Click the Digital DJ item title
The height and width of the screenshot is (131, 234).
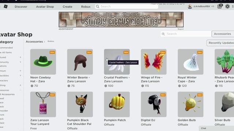[148, 120]
